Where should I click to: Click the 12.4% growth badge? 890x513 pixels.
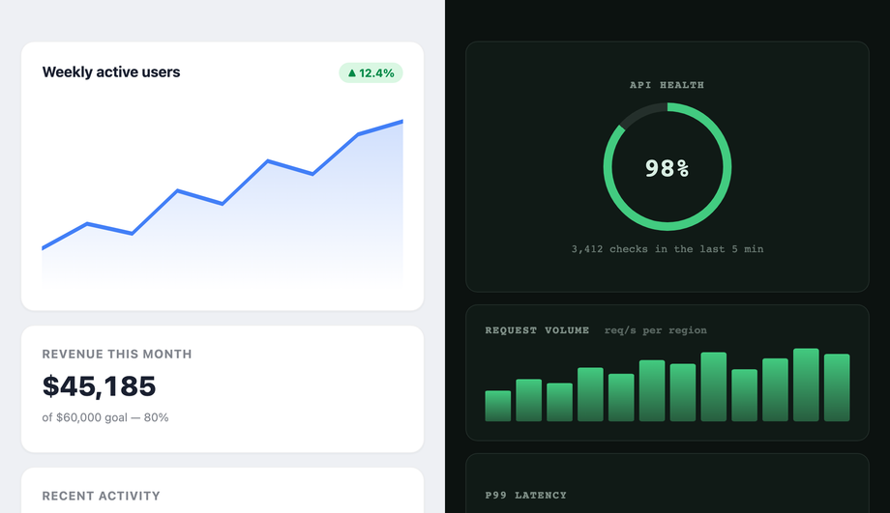[x=371, y=73]
